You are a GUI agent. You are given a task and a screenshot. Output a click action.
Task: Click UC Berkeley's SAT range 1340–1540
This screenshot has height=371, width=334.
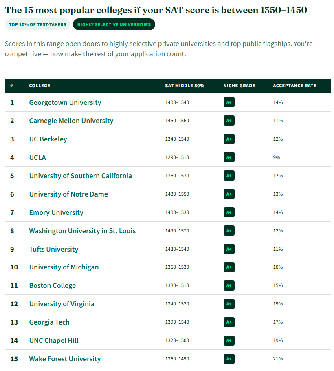tap(177, 139)
